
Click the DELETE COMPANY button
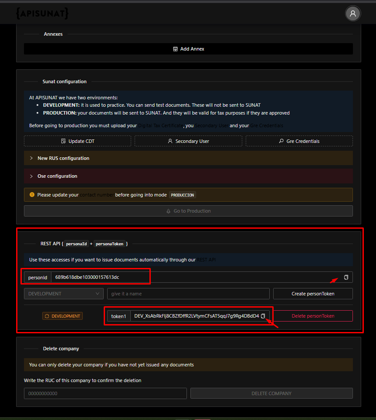[271, 393]
